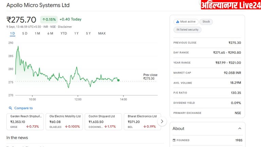The image size is (261, 147).
Task: Click the Most active chart icon
Action: [177, 22]
